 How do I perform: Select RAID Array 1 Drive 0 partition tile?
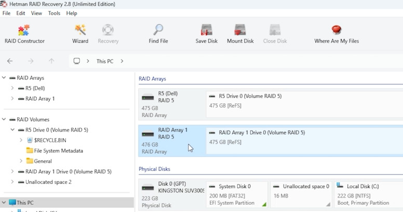tap(304, 141)
